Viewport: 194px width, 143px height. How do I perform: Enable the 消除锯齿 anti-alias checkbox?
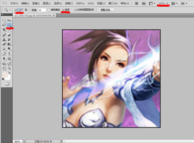[49, 10]
